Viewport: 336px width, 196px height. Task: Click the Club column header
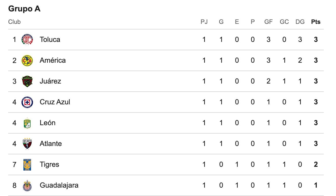pos(14,22)
